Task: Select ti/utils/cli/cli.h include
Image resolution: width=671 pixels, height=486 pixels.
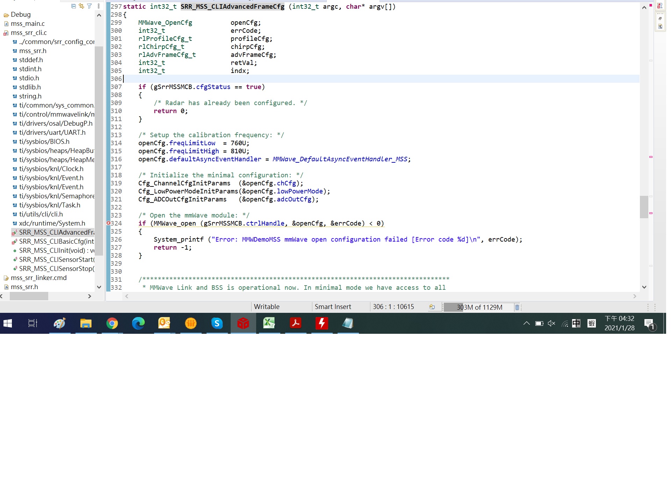Action: click(38, 214)
